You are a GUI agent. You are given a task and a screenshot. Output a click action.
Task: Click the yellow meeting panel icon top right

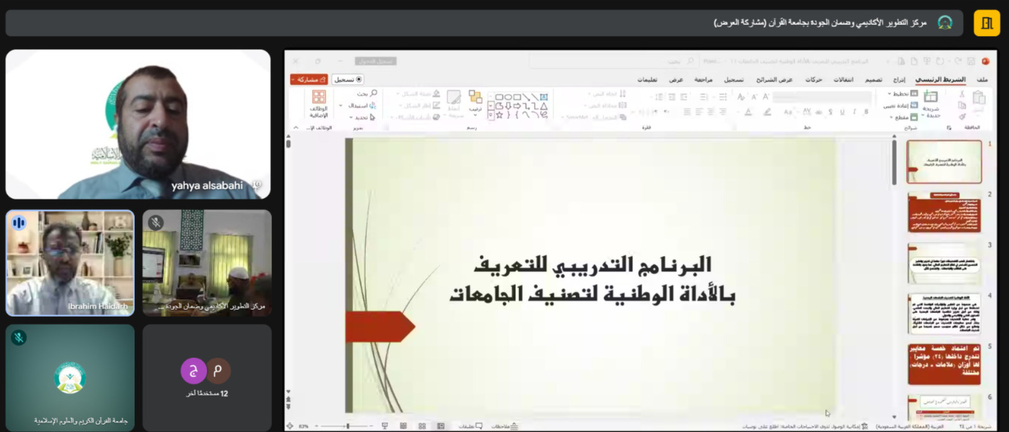tap(986, 23)
